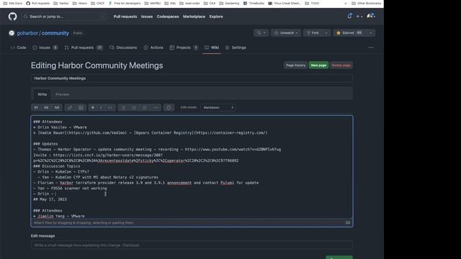The image size is (461, 259).
Task: Insert an image with the image icon
Action: pyautogui.click(x=81, y=107)
